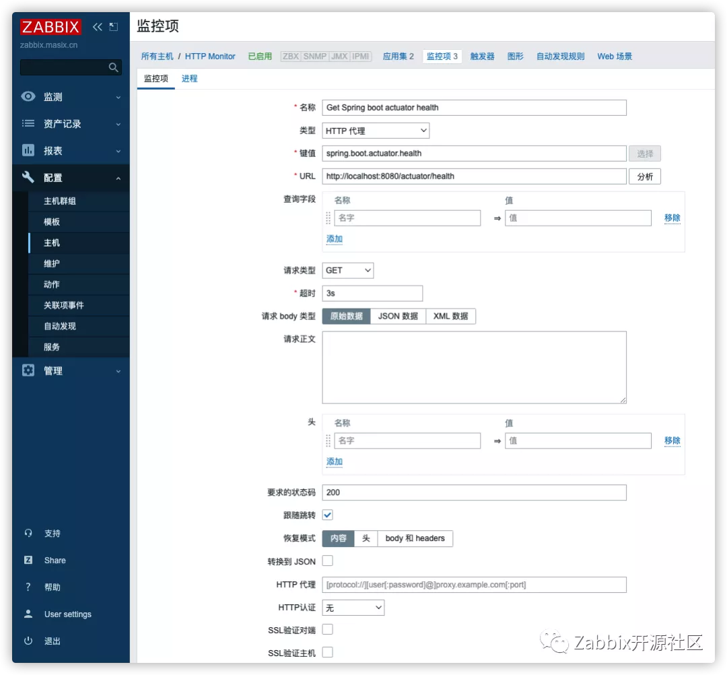Viewport: 727px width, 675px height.
Task: Open 支持 via the headset support icon
Action: click(x=28, y=533)
